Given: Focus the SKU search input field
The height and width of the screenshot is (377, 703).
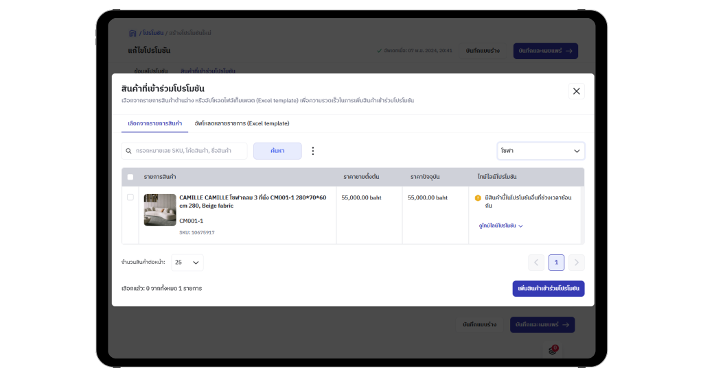Looking at the screenshot, I should 184,151.
